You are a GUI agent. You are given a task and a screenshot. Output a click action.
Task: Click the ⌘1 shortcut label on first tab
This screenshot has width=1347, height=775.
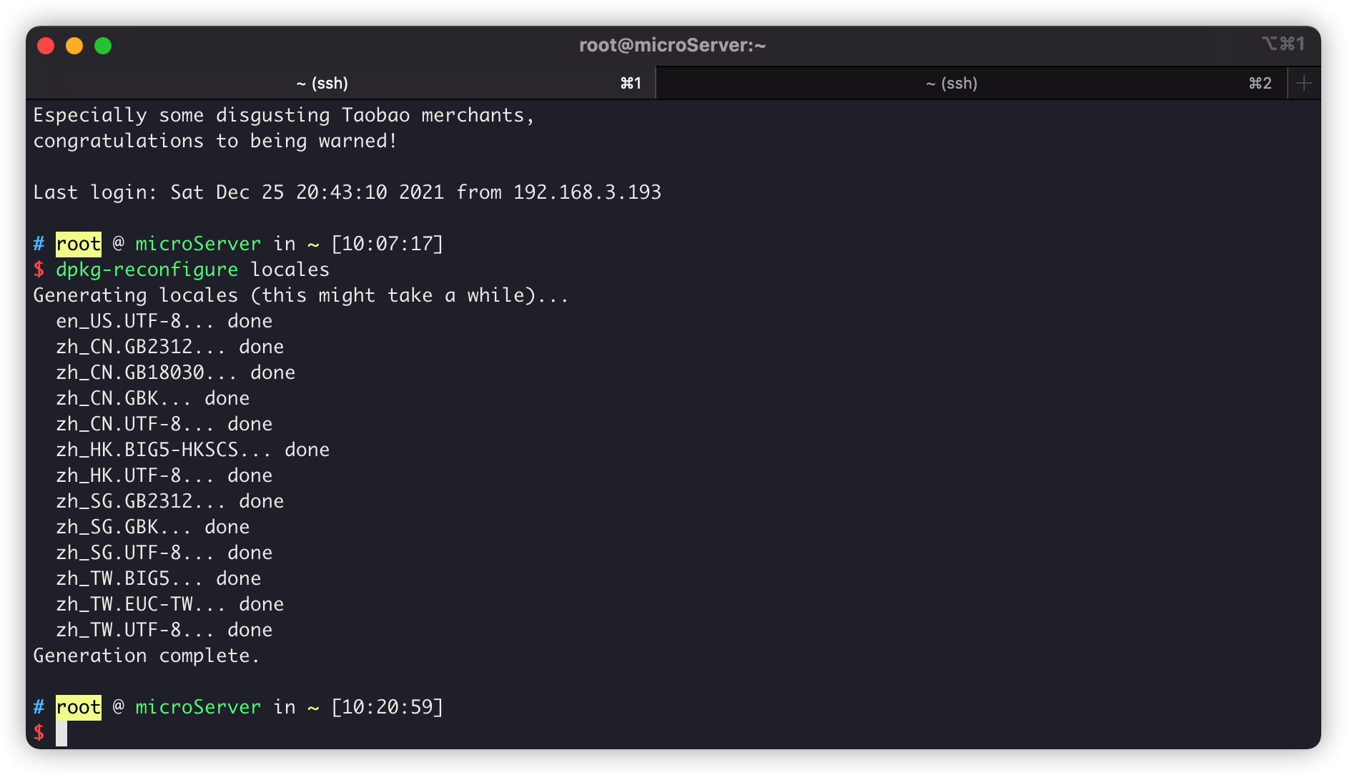pos(631,83)
